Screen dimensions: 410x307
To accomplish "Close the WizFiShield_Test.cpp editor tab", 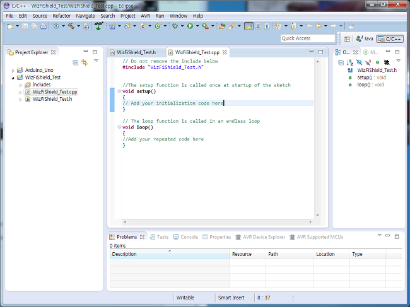I will click(225, 52).
